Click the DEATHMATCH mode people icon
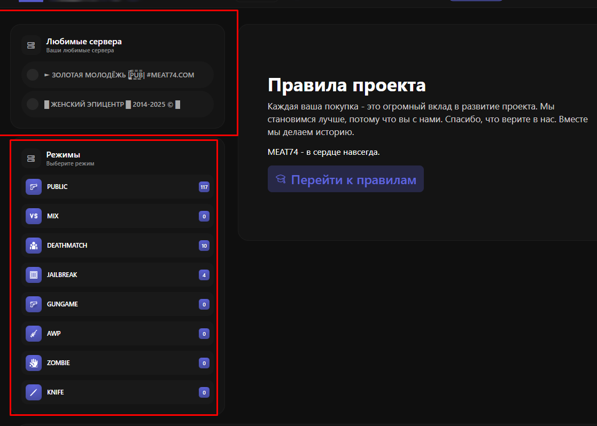The image size is (597, 426). click(x=33, y=246)
